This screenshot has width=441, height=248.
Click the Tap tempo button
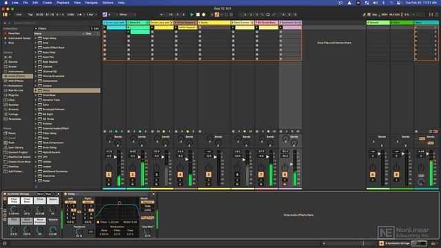pyautogui.click(x=30, y=14)
